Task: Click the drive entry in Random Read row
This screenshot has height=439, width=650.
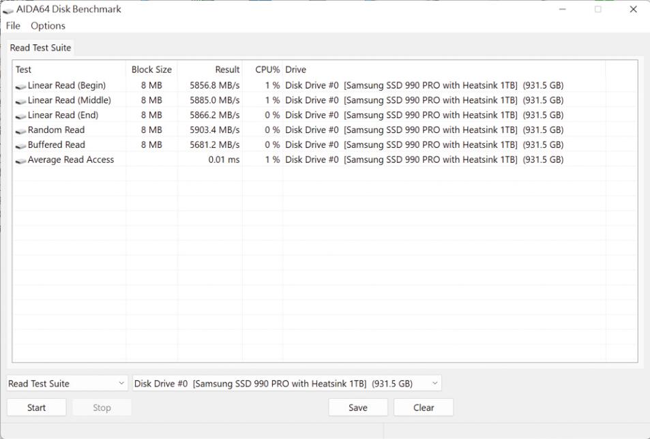Action: 424,130
